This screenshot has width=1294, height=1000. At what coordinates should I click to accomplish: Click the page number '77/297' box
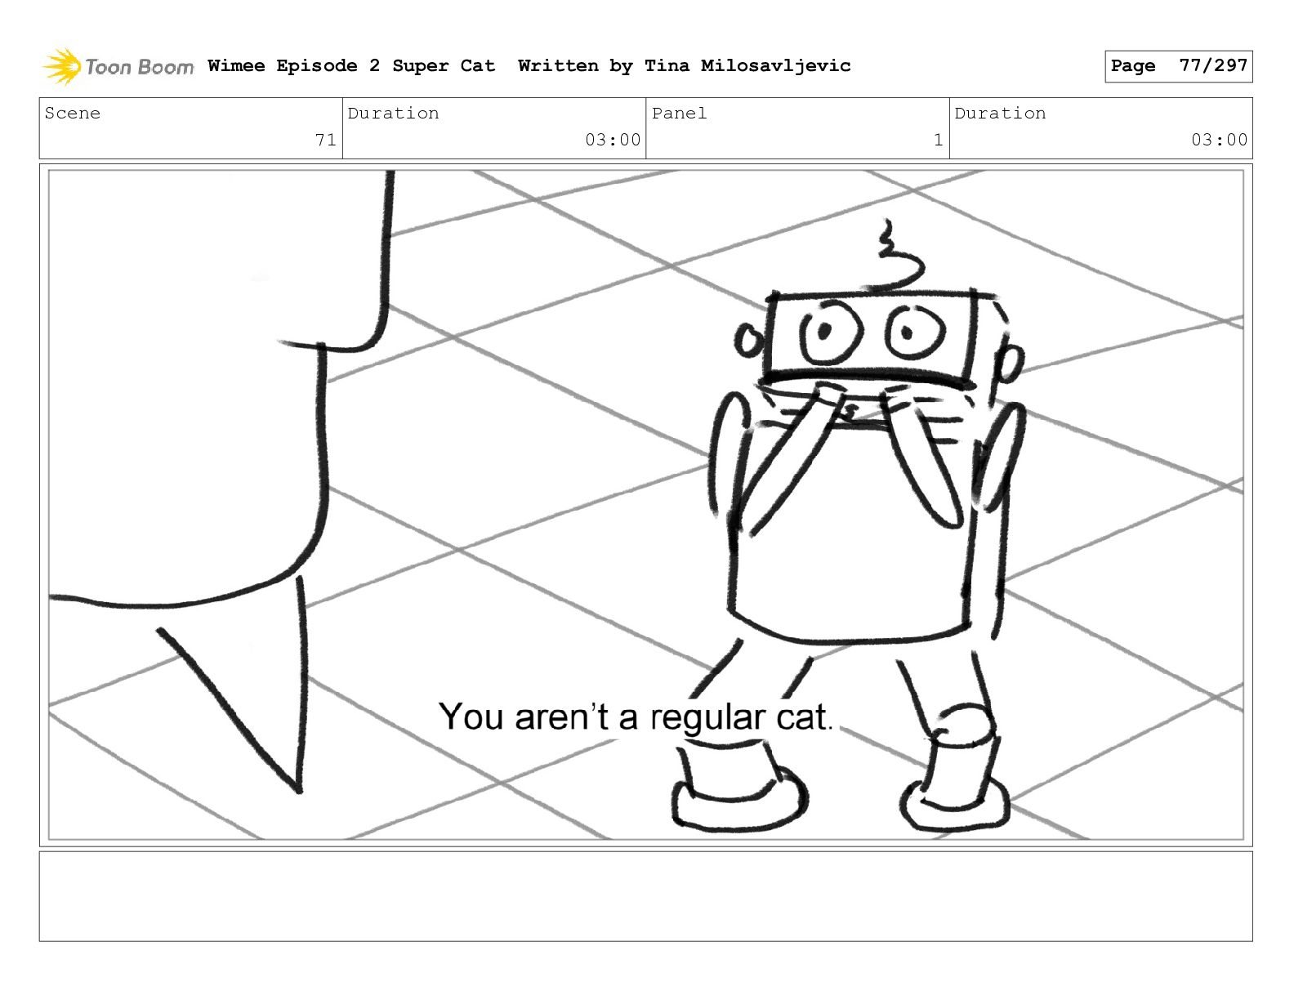[1178, 66]
